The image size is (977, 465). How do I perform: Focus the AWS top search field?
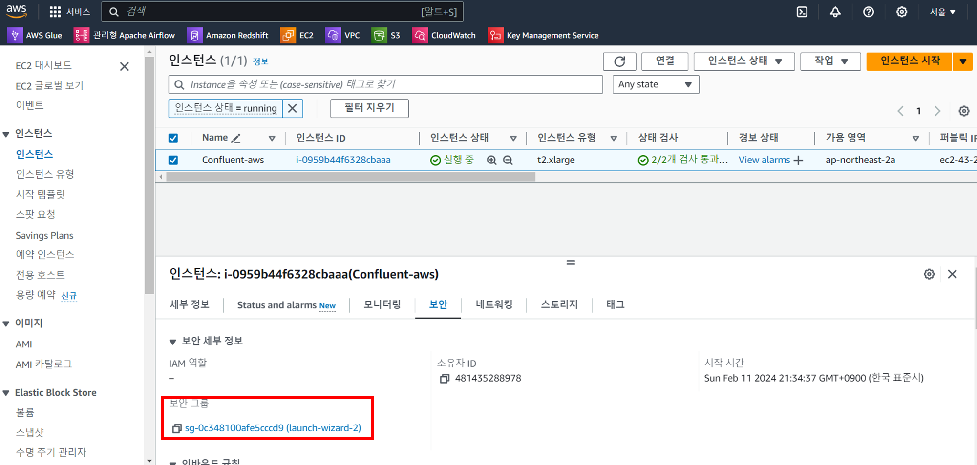(x=282, y=12)
